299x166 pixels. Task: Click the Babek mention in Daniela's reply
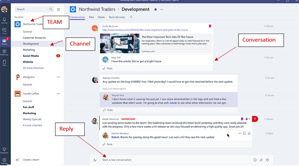pyautogui.click(x=115, y=137)
